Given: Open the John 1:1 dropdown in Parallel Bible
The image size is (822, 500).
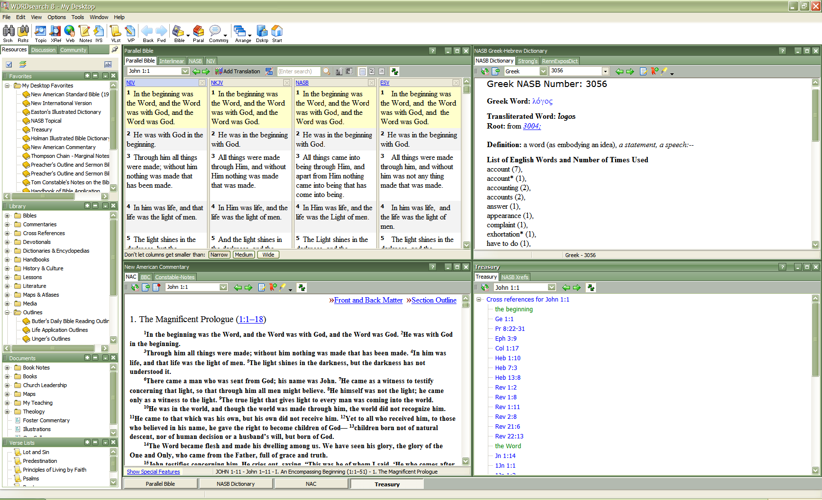Looking at the screenshot, I should point(185,71).
